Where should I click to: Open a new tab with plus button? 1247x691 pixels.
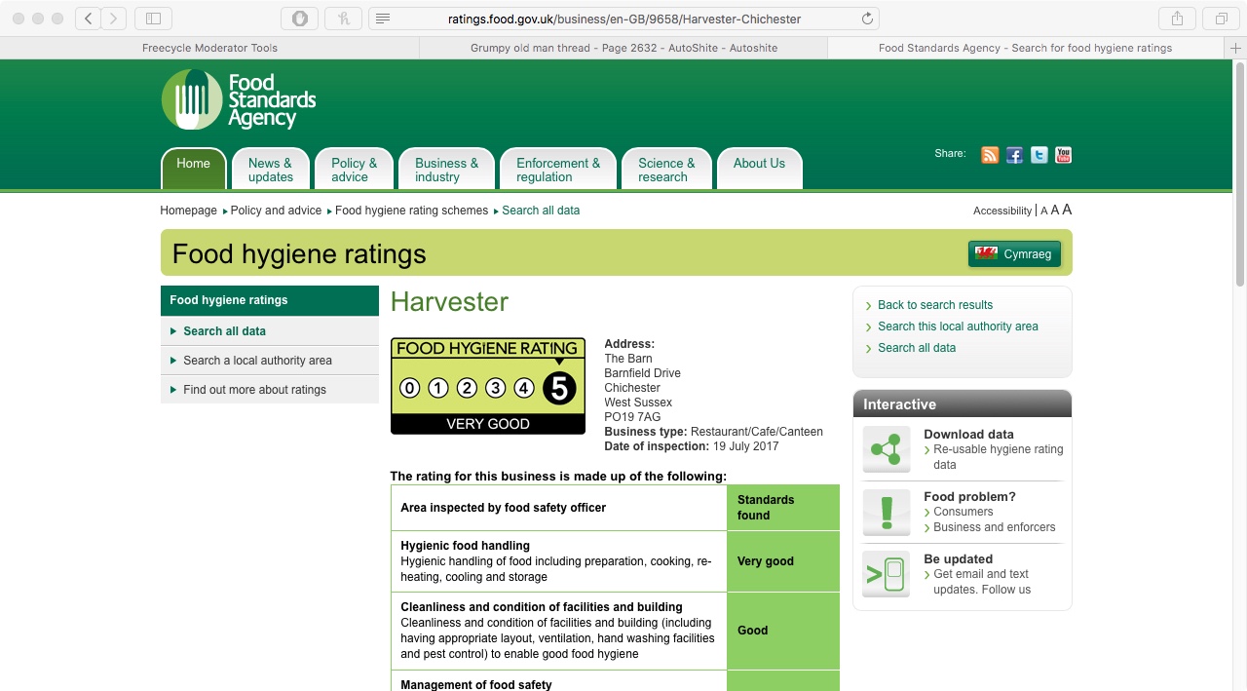[x=1237, y=48]
